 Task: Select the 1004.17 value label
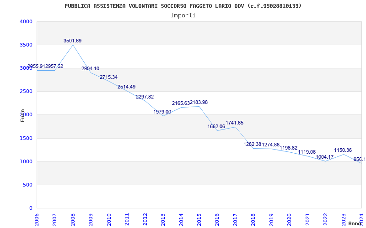(325, 157)
